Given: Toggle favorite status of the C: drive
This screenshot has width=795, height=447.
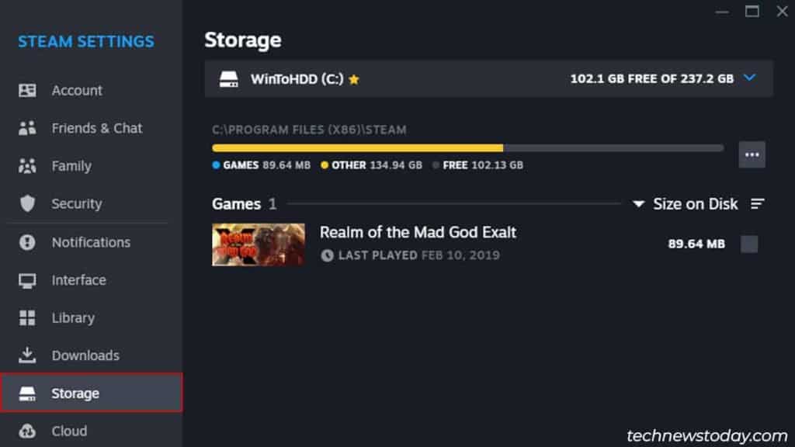Looking at the screenshot, I should [x=356, y=78].
